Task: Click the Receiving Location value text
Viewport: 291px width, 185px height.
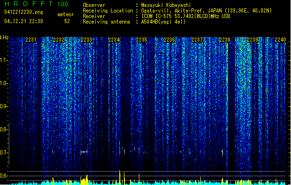Action: (x=206, y=11)
